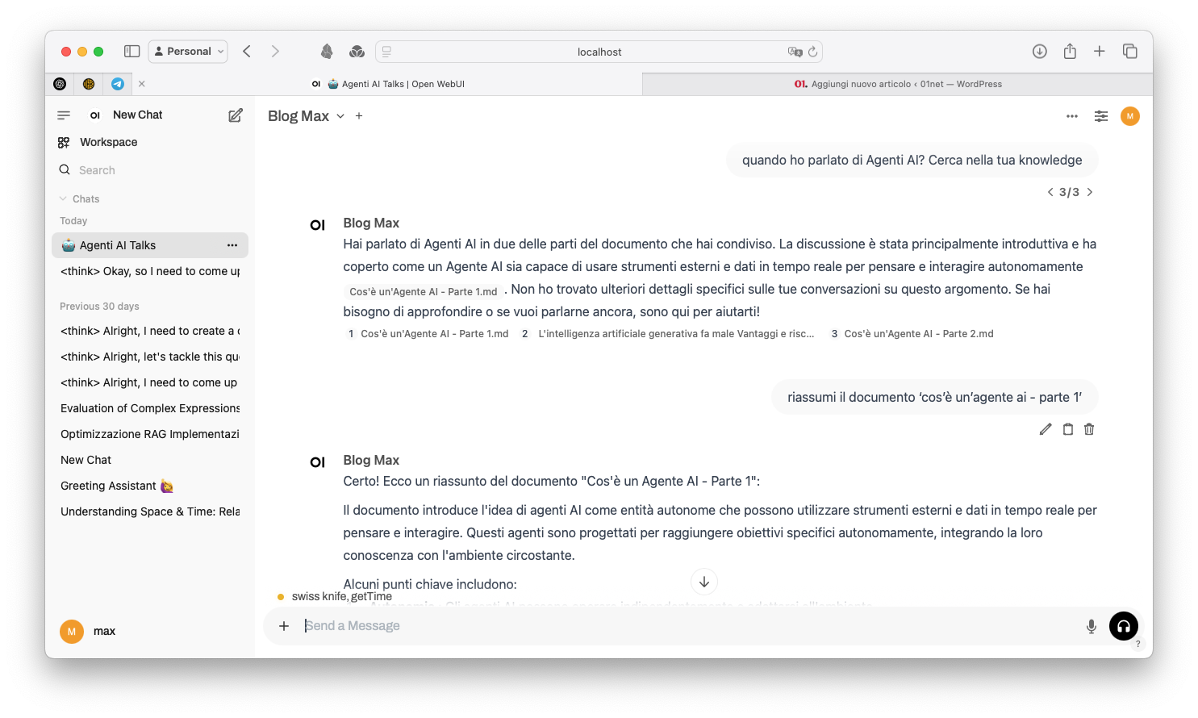Open the '<think> Alright, I need to create a' chat
This screenshot has width=1198, height=718.
point(150,331)
